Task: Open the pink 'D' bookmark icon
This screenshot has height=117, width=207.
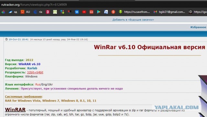Action: (48, 12)
